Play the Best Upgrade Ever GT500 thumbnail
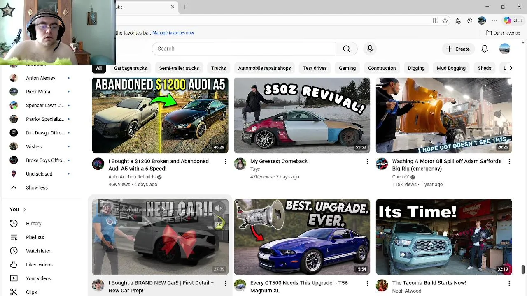This screenshot has height=296, width=527. click(302, 237)
